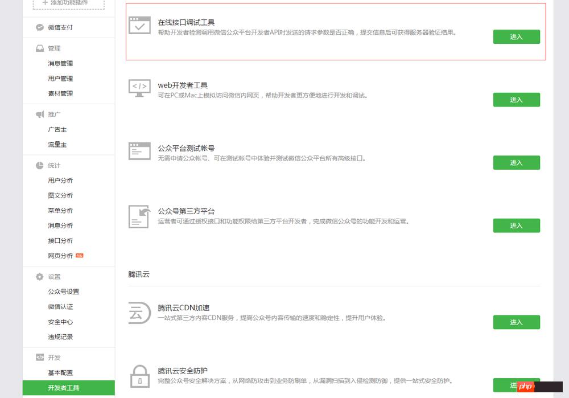Click the 在线接口调试工具 window checkmark icon
Image resolution: width=569 pixels, height=398 pixels.
coord(139,26)
